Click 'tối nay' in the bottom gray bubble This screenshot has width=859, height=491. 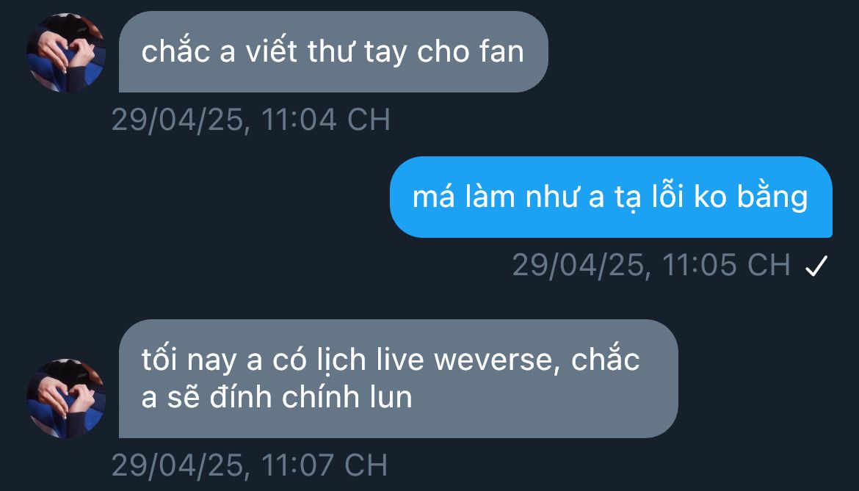tap(189, 360)
